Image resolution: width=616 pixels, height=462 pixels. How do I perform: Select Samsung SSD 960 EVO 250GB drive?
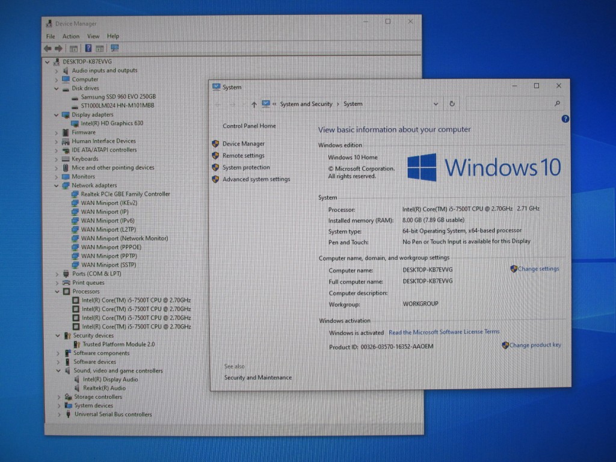coord(118,97)
